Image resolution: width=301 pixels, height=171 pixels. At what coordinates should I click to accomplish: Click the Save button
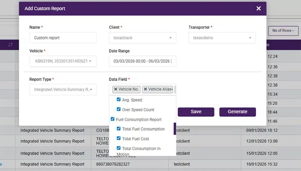(196, 112)
